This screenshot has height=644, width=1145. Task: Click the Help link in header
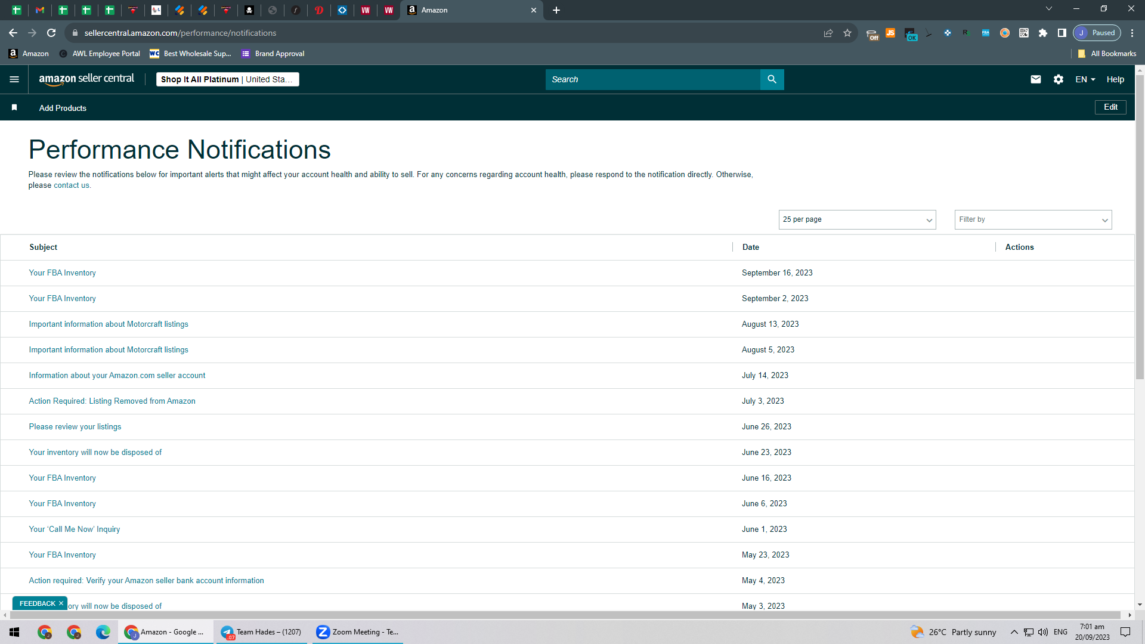click(1115, 79)
